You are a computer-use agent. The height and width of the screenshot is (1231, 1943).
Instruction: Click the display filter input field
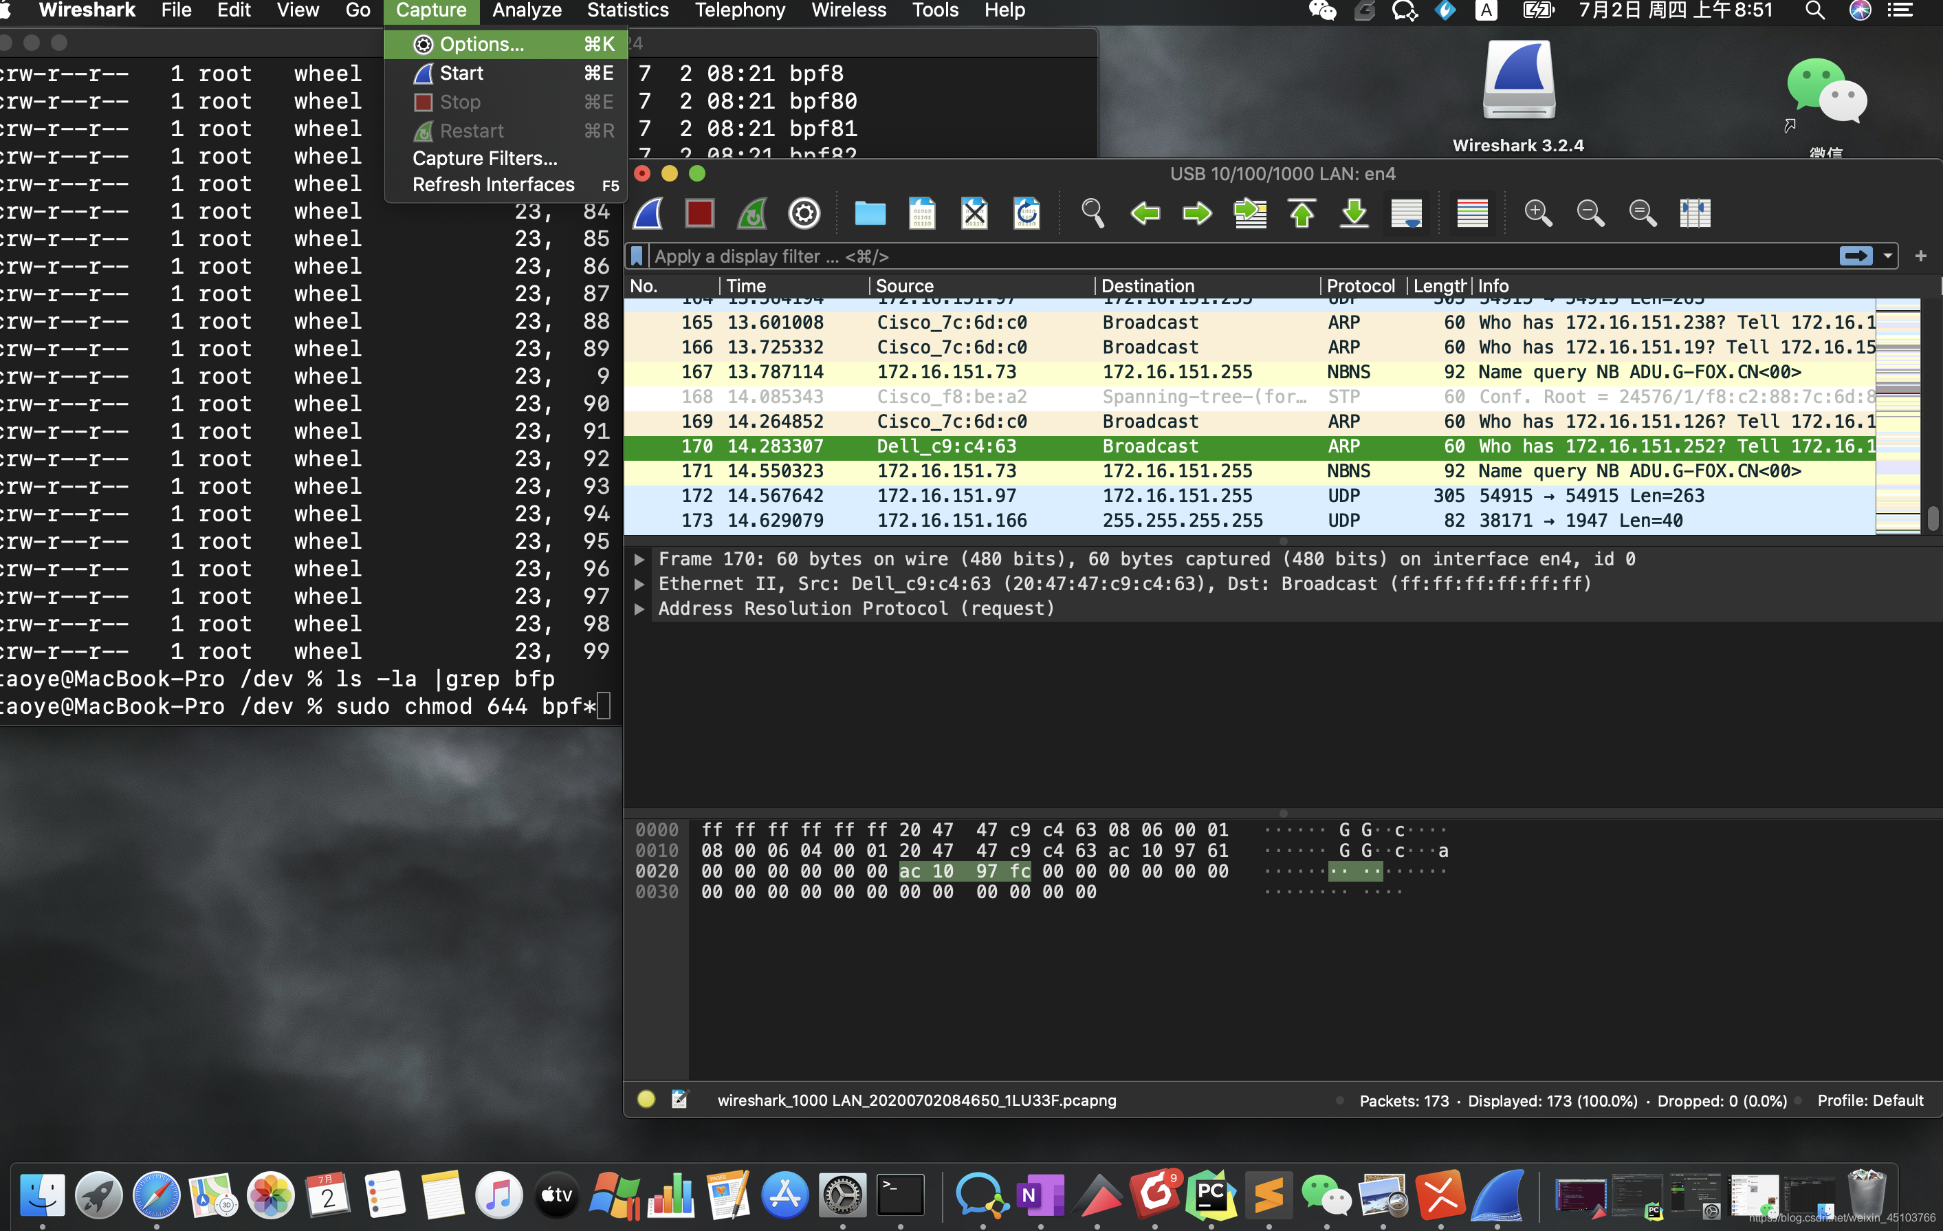point(1210,256)
